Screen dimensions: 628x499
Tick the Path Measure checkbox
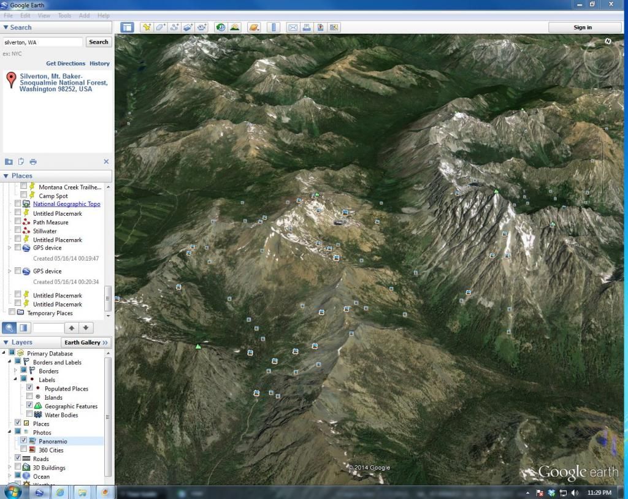coord(18,221)
